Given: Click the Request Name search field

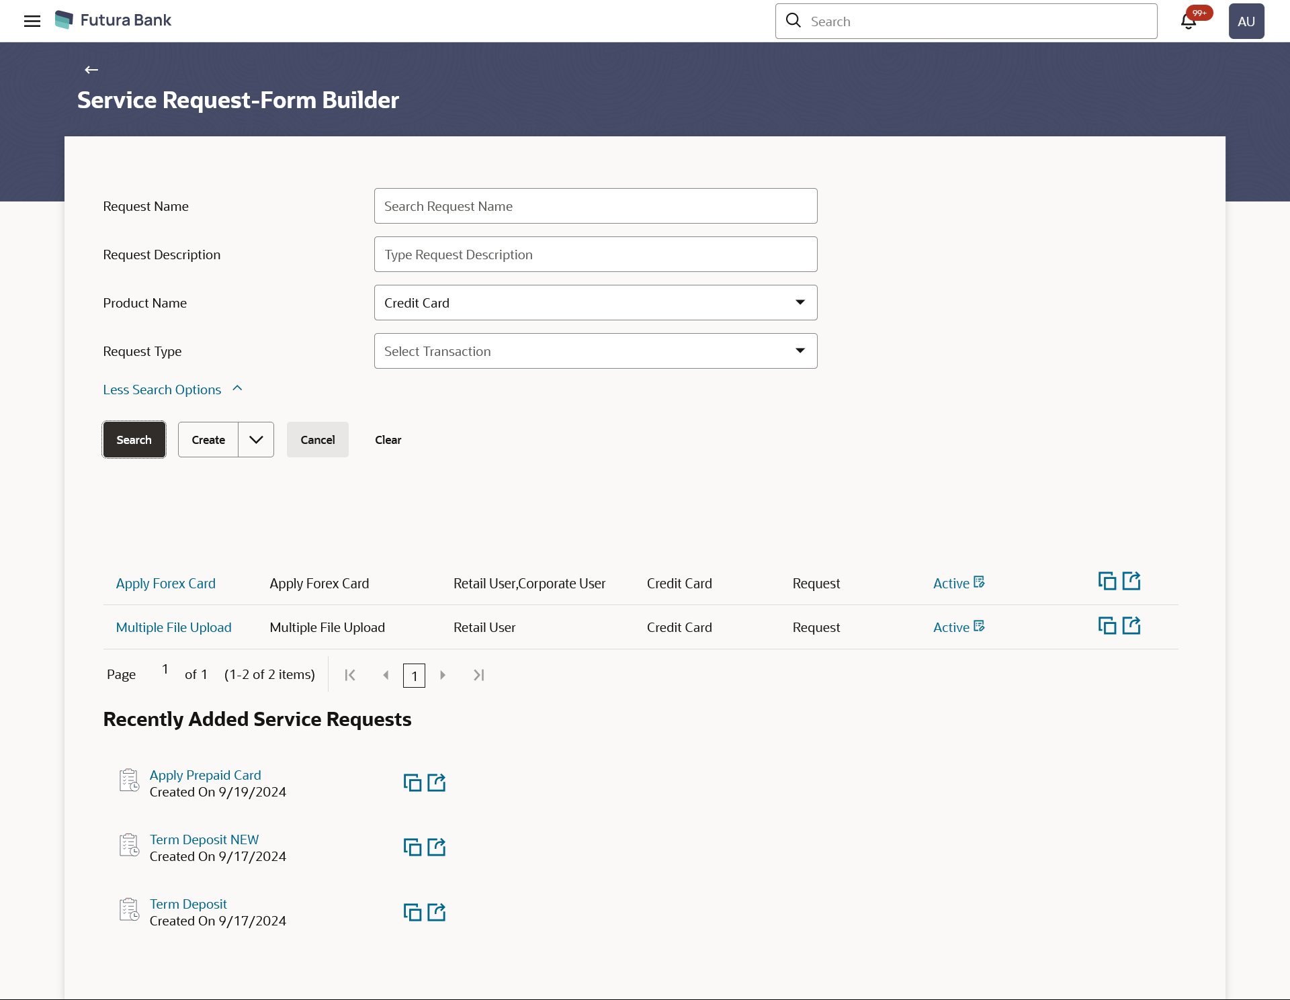Looking at the screenshot, I should click(595, 206).
